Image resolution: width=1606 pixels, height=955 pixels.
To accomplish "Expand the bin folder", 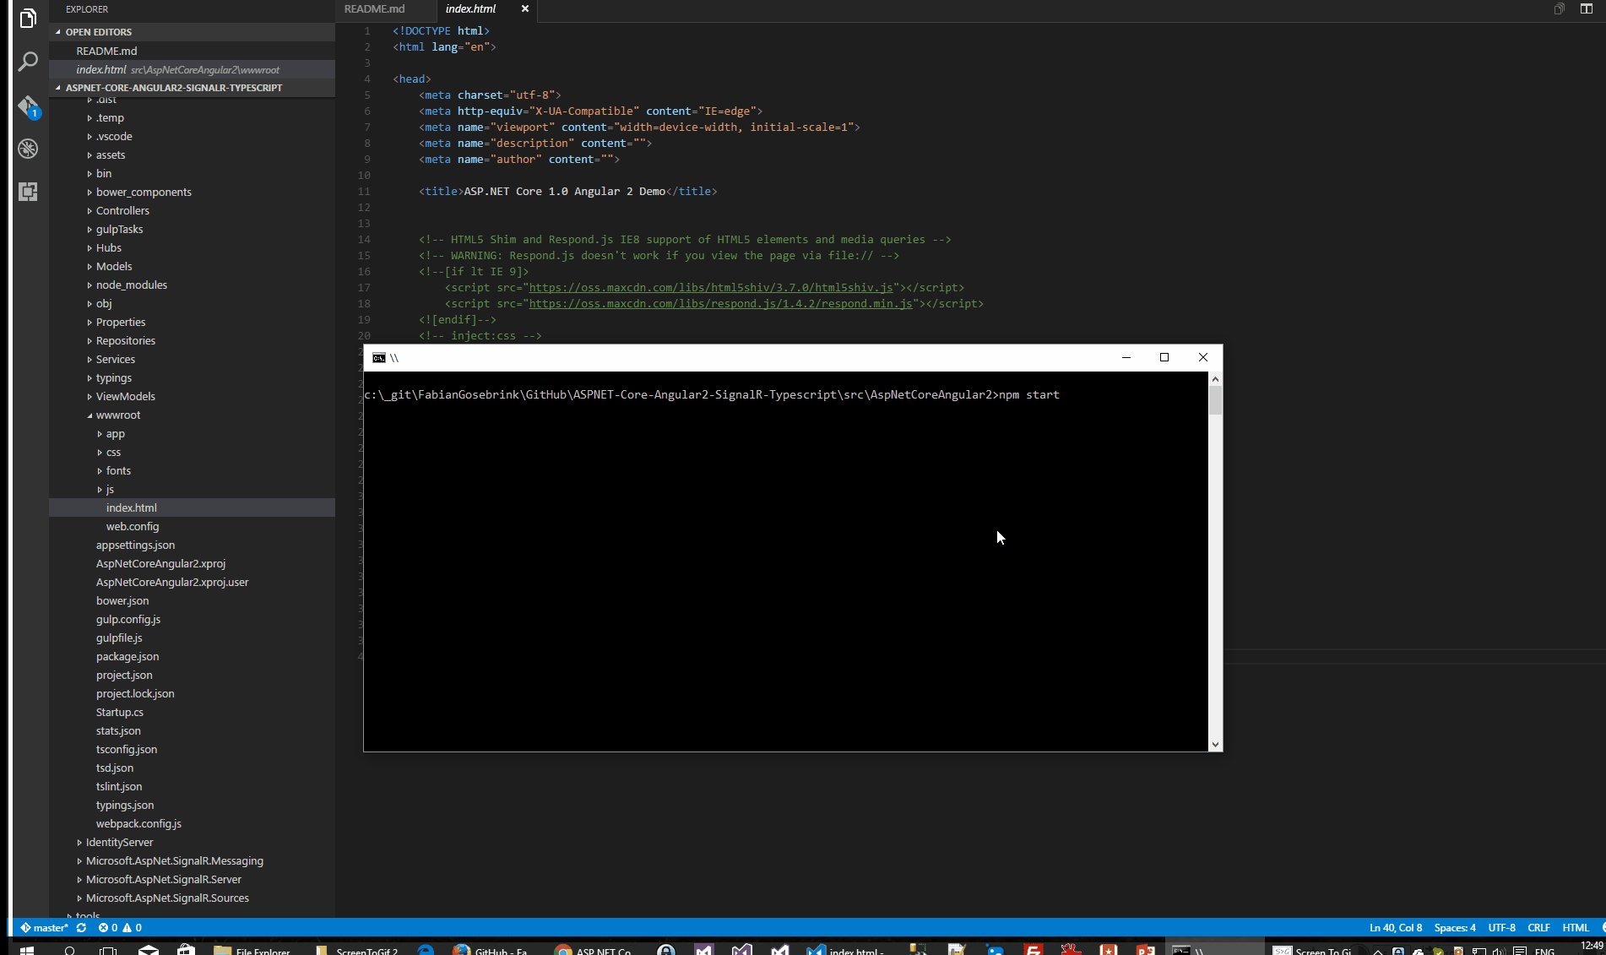I will tap(192, 173).
